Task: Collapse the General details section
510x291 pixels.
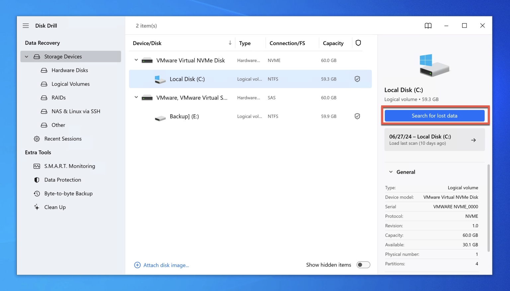Action: (391, 172)
